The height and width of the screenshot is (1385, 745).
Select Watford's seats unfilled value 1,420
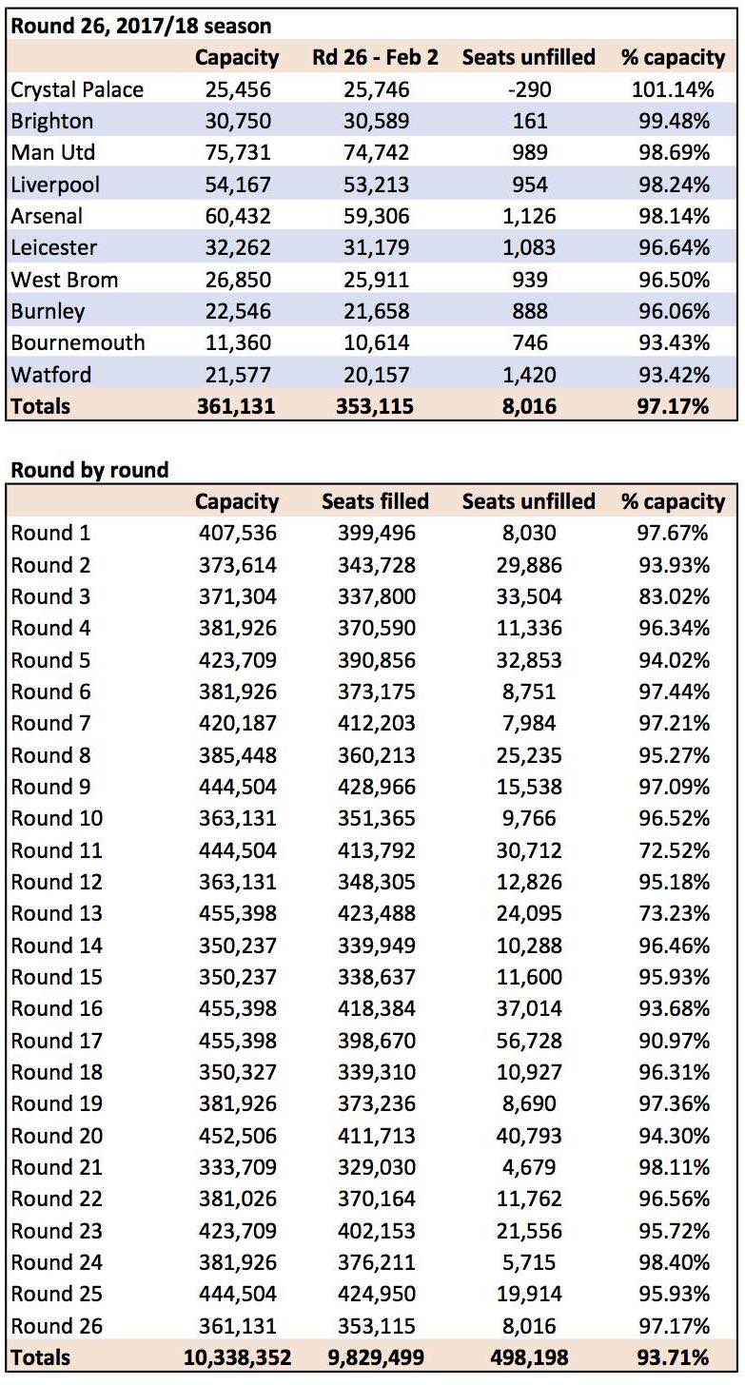[529, 374]
